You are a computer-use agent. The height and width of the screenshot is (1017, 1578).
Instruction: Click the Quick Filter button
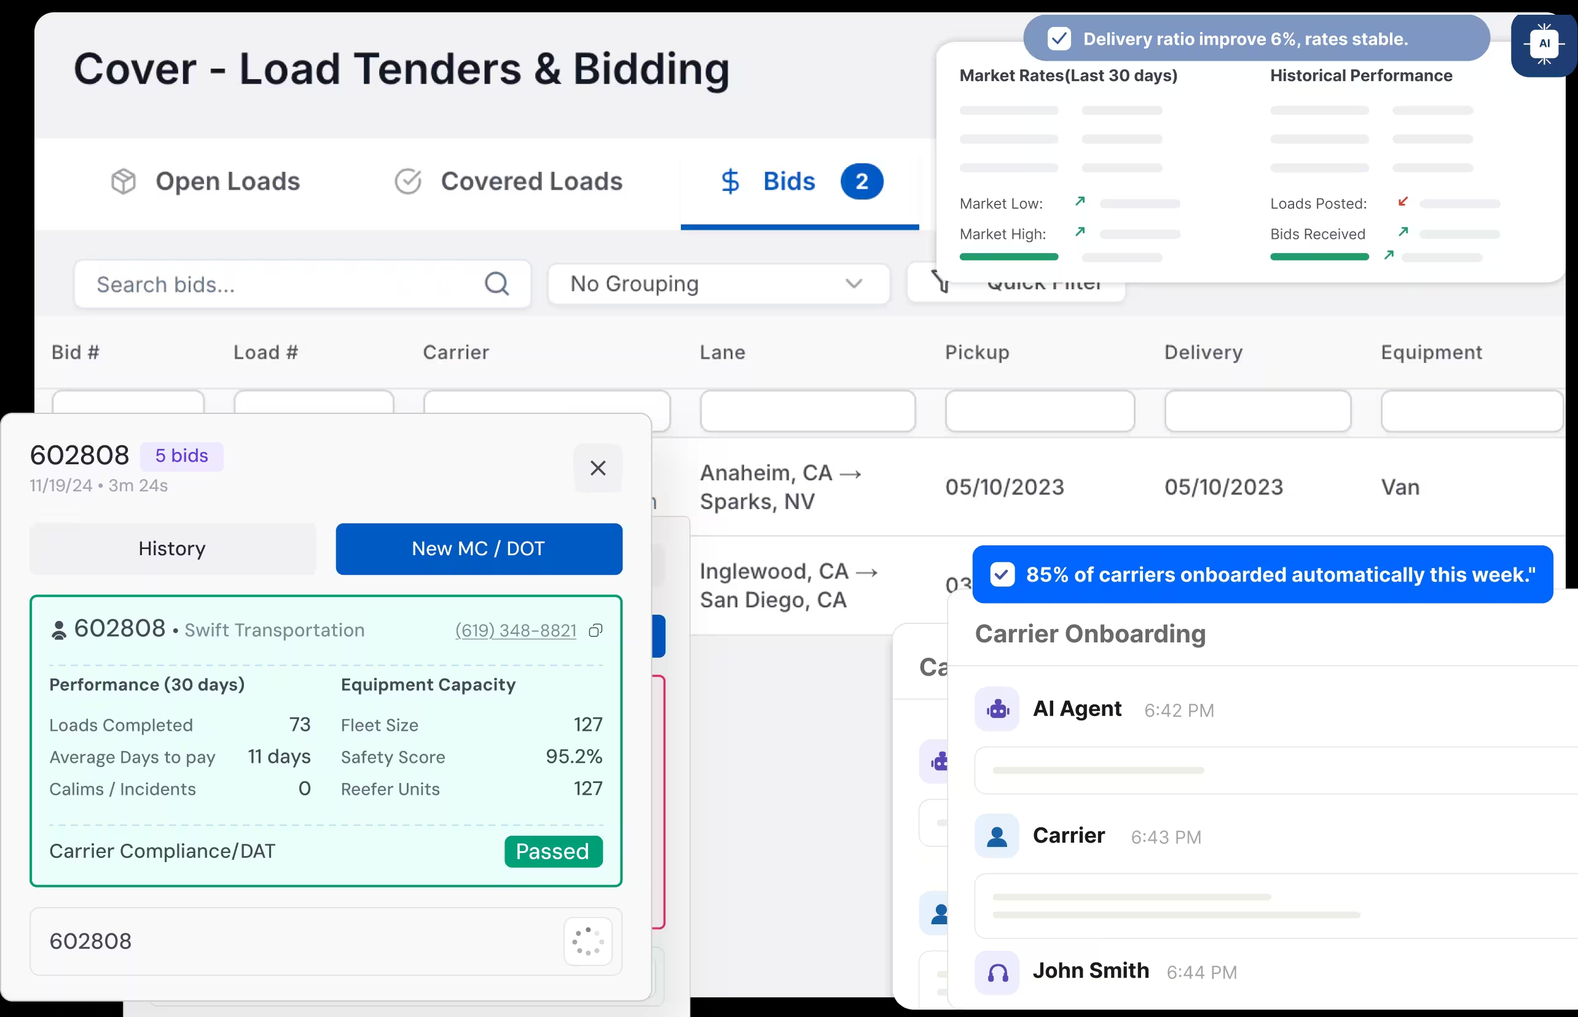[1016, 284]
